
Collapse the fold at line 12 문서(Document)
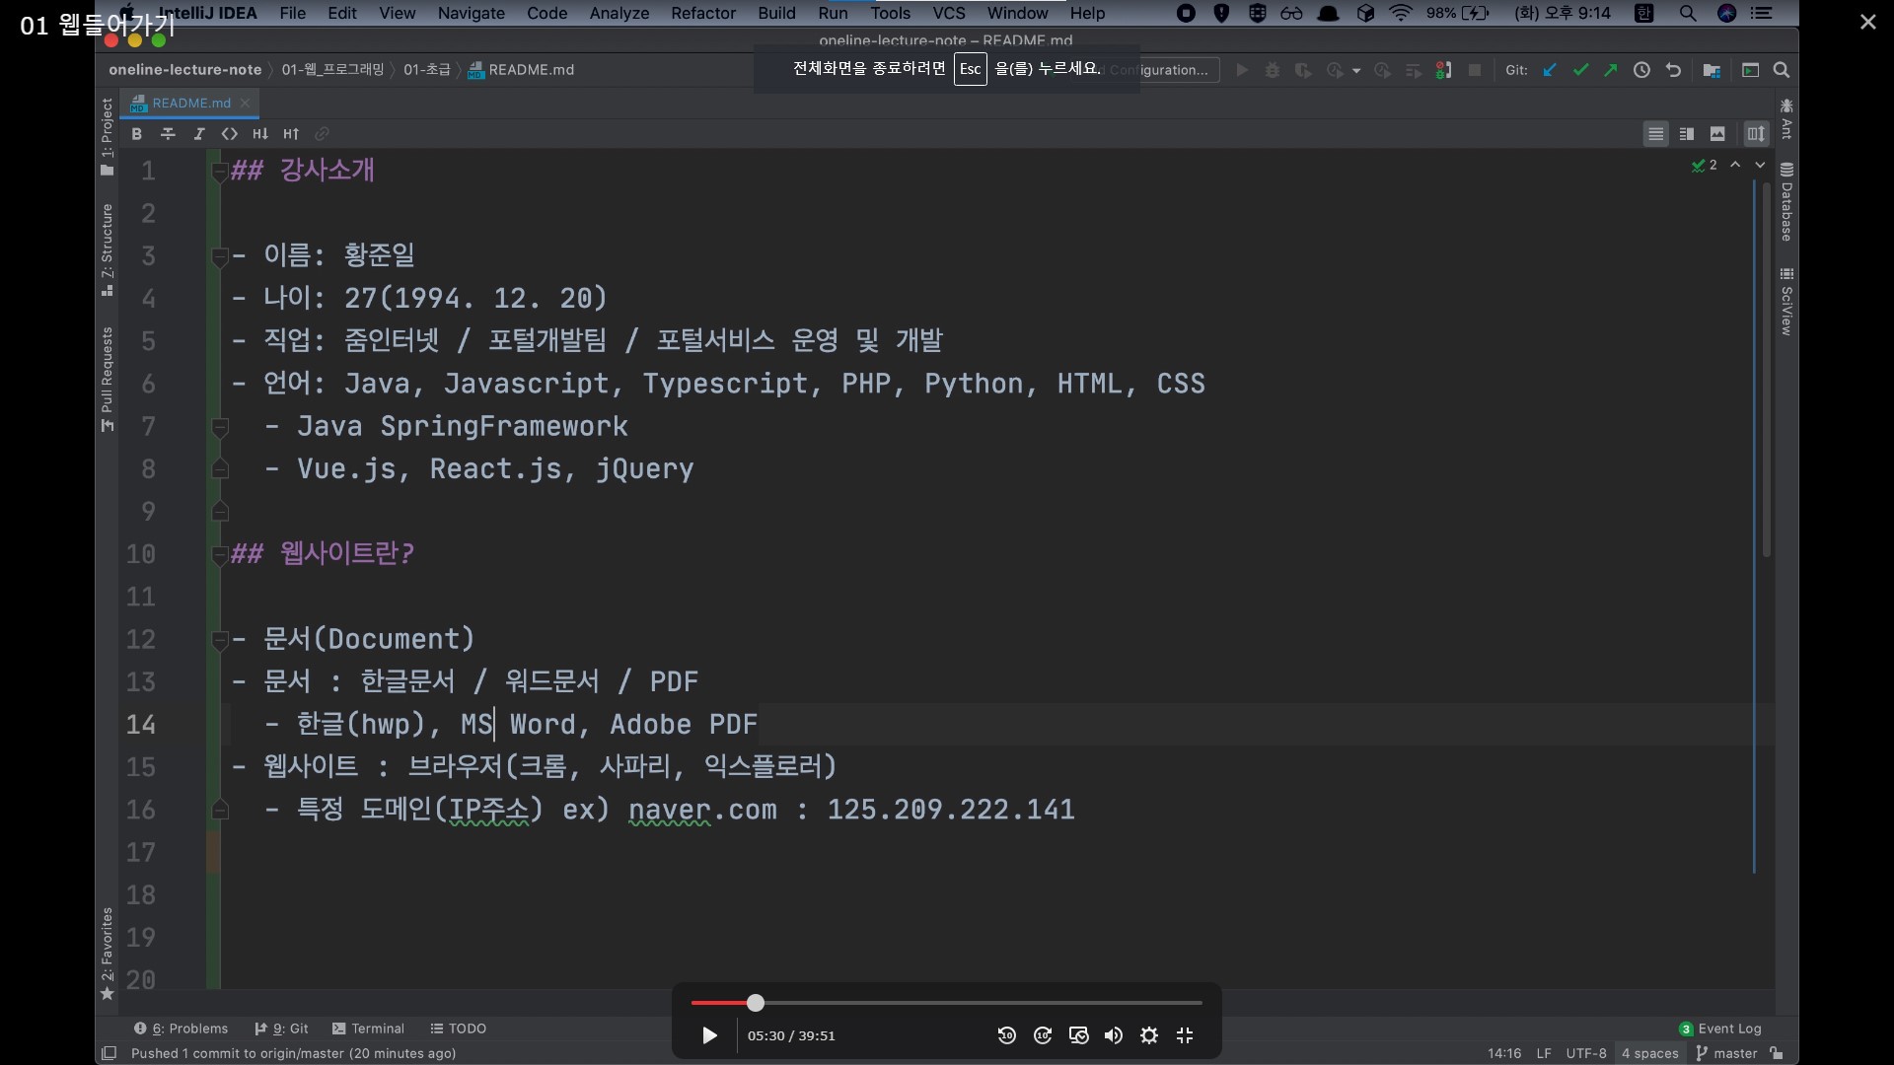[x=220, y=641]
